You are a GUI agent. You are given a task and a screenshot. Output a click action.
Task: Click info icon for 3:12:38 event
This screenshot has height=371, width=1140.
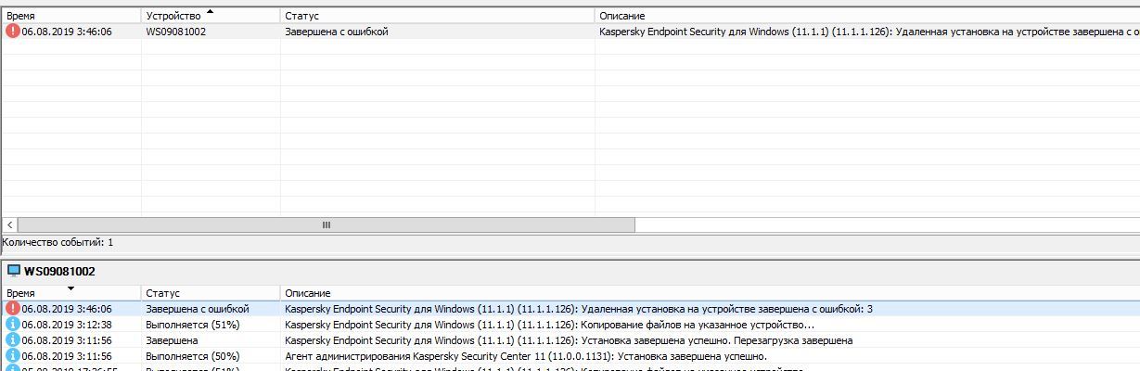click(12, 325)
